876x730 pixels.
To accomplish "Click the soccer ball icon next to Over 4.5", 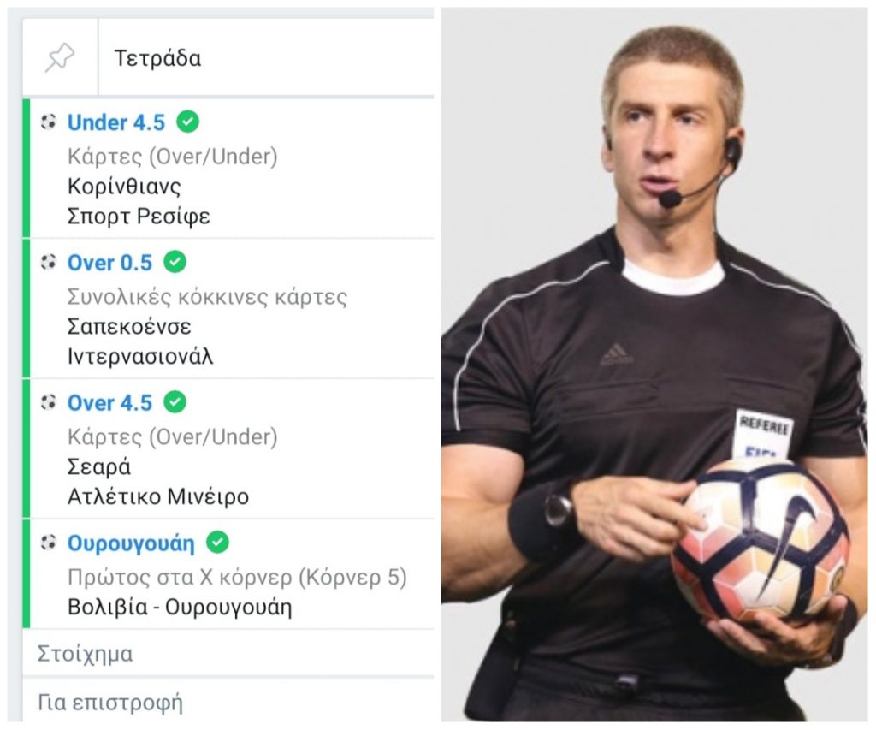I will (49, 402).
